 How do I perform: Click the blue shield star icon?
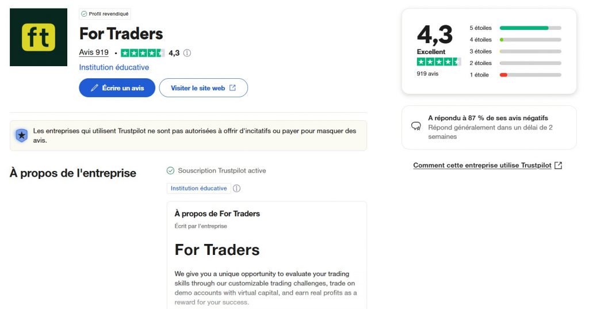tap(21, 135)
